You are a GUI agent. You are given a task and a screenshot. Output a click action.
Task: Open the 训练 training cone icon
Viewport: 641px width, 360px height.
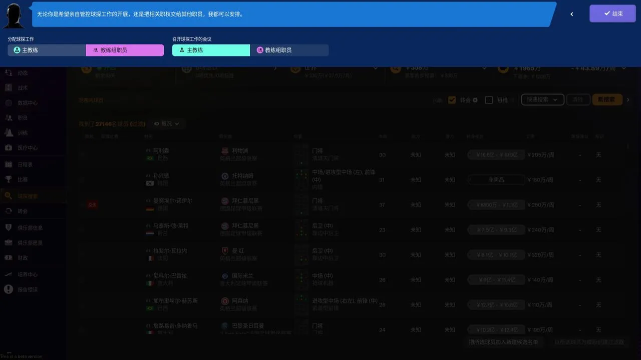(9, 133)
